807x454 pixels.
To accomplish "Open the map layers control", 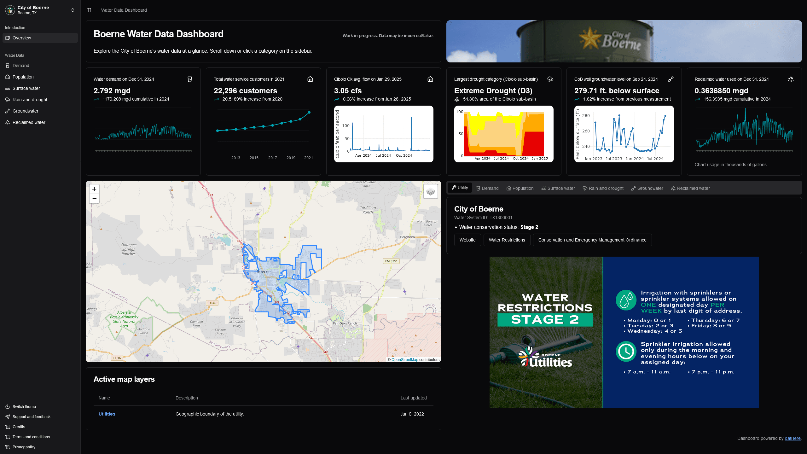I will click(430, 191).
